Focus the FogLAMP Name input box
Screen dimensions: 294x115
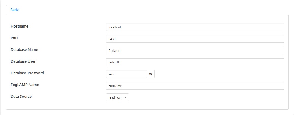[x=195, y=86]
